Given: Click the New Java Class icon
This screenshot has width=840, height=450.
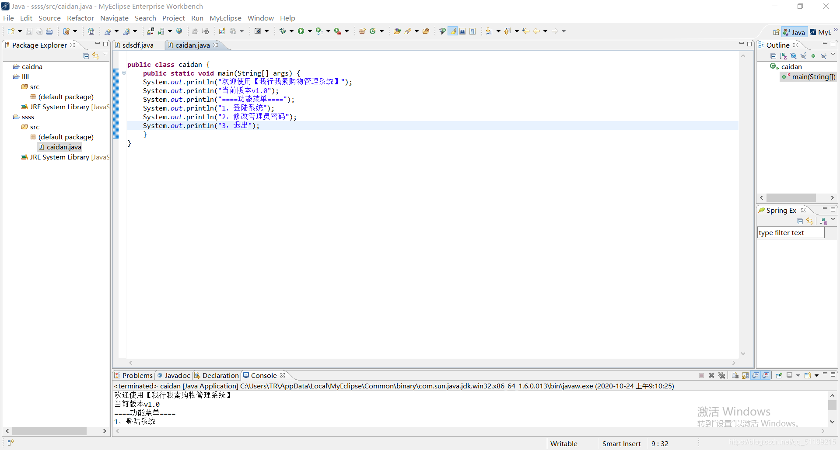Looking at the screenshot, I should (x=373, y=31).
